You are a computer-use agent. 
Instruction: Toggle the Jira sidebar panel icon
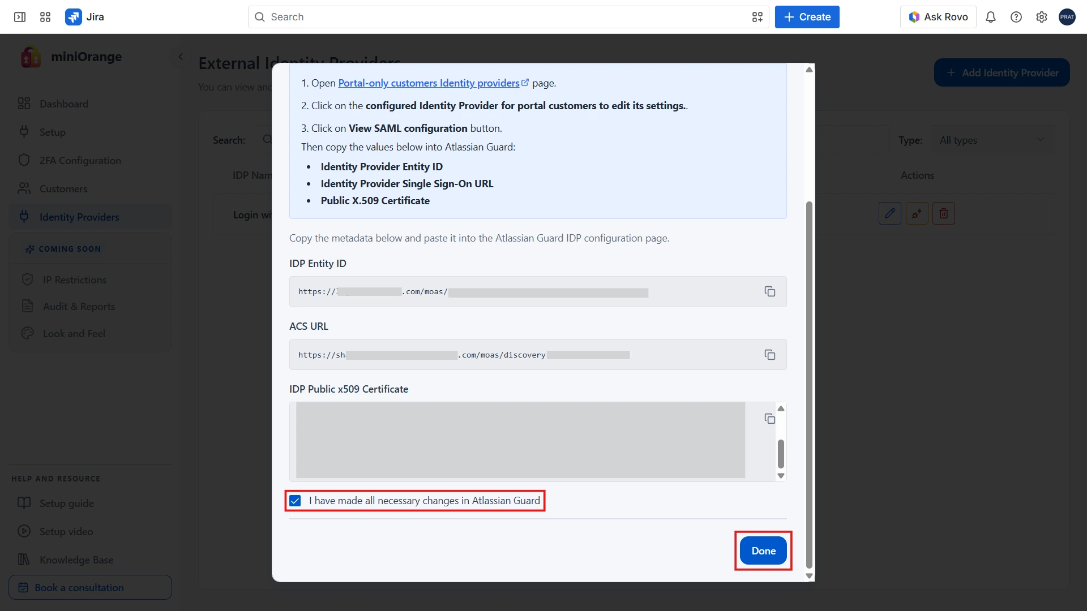coord(20,17)
